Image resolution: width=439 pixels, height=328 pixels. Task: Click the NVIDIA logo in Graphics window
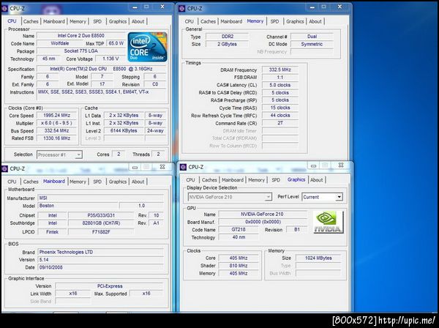328,222
